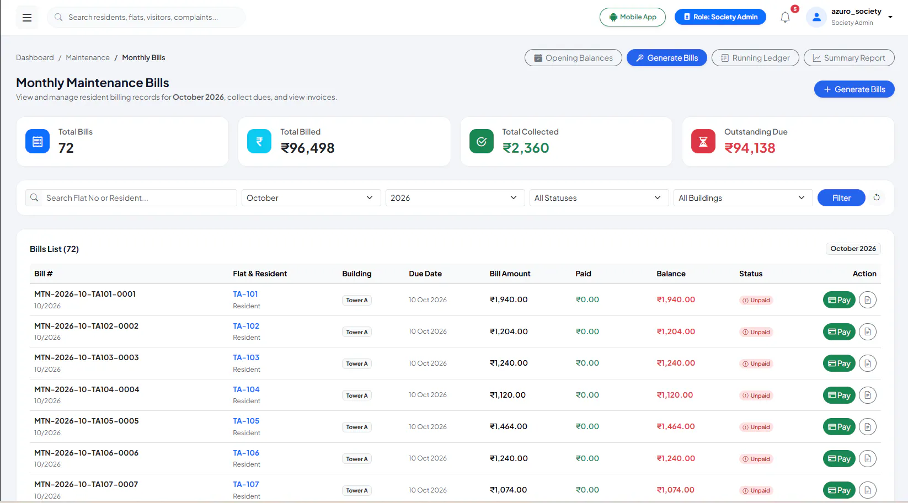Open the hamburger sidebar menu
This screenshot has width=908, height=503.
click(26, 18)
